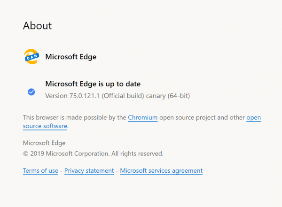
Task: Click the "© 2019 Microsoft Corporation" text
Action: [66, 153]
